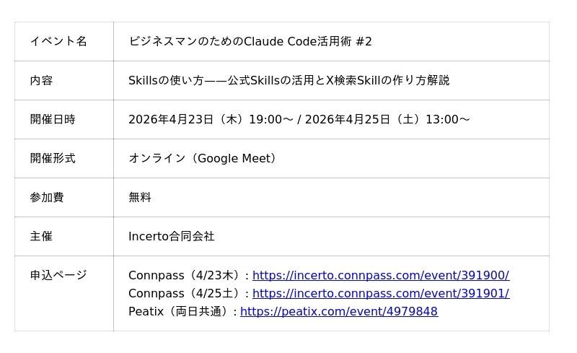577x353 pixels.
Task: Click the Incerto合同会社 organizer text
Action: point(171,236)
